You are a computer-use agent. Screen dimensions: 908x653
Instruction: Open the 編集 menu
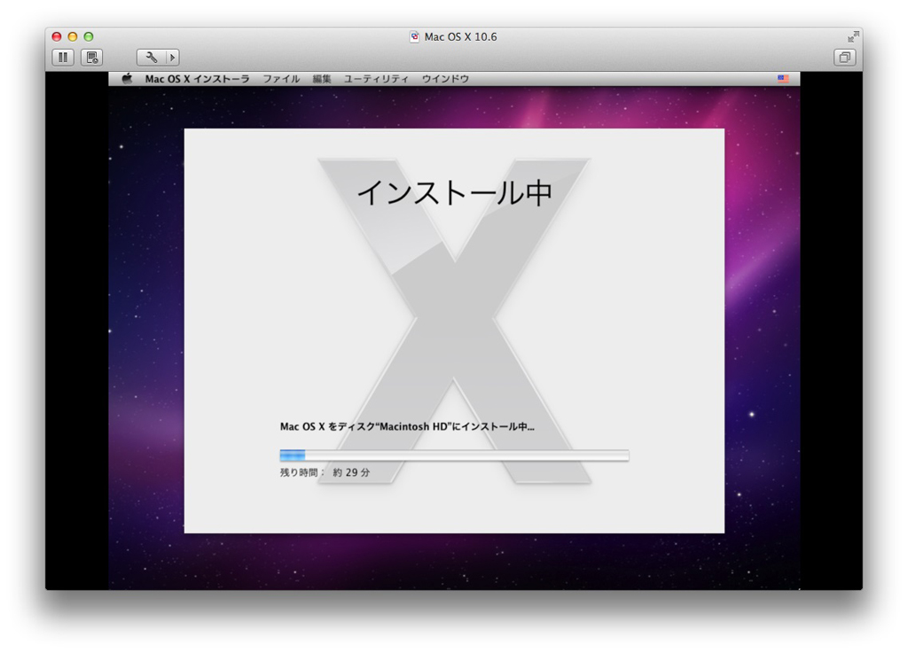click(x=322, y=79)
